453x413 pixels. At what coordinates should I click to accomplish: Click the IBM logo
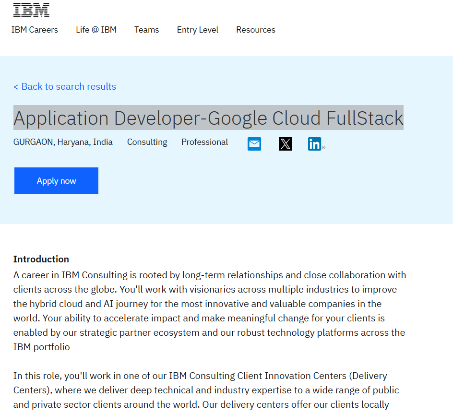tap(31, 11)
